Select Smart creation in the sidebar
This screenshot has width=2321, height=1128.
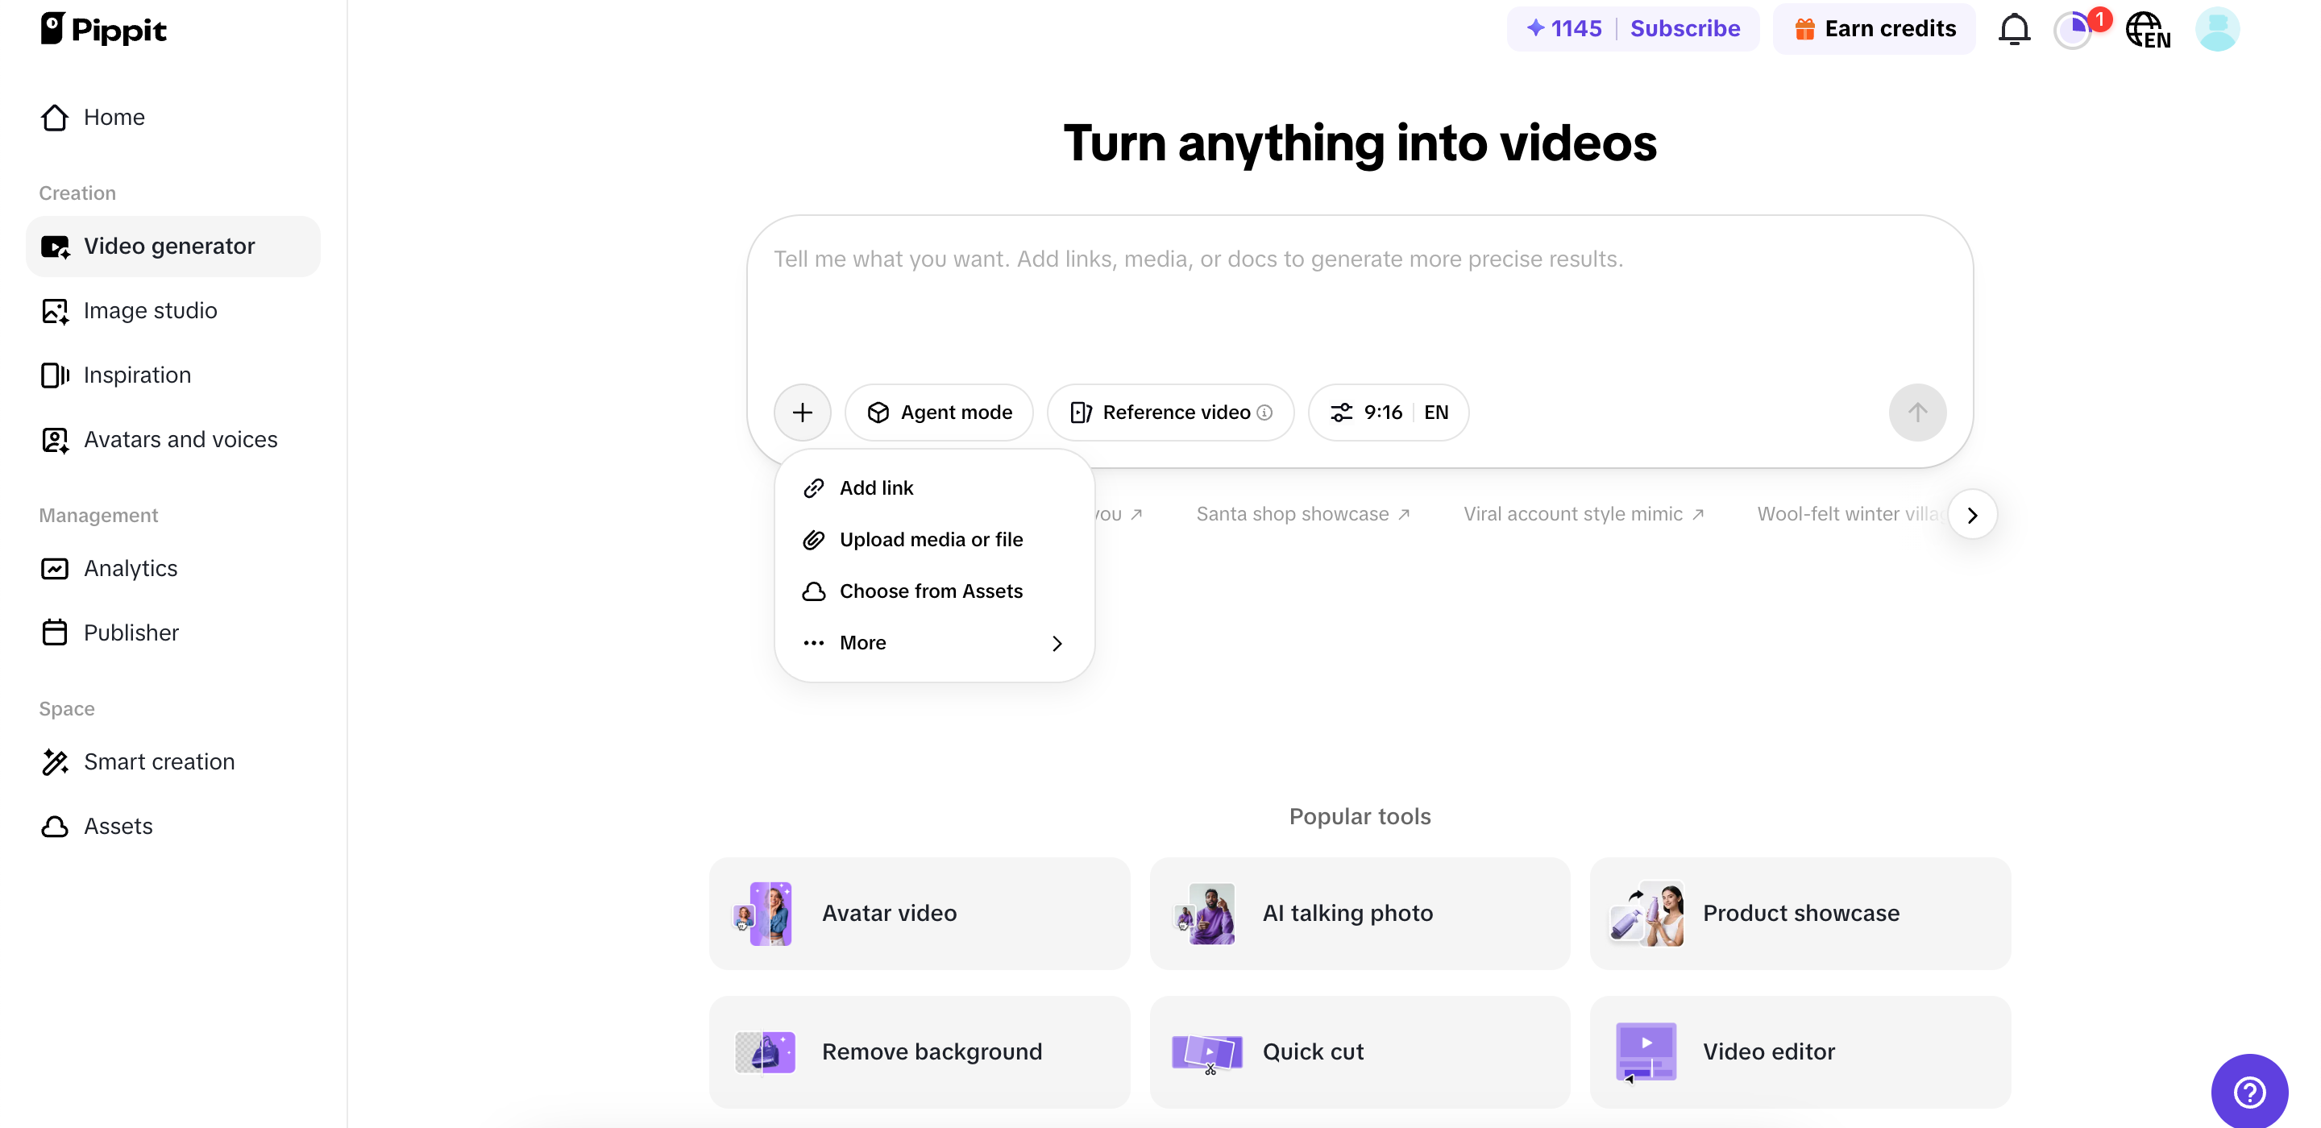159,761
